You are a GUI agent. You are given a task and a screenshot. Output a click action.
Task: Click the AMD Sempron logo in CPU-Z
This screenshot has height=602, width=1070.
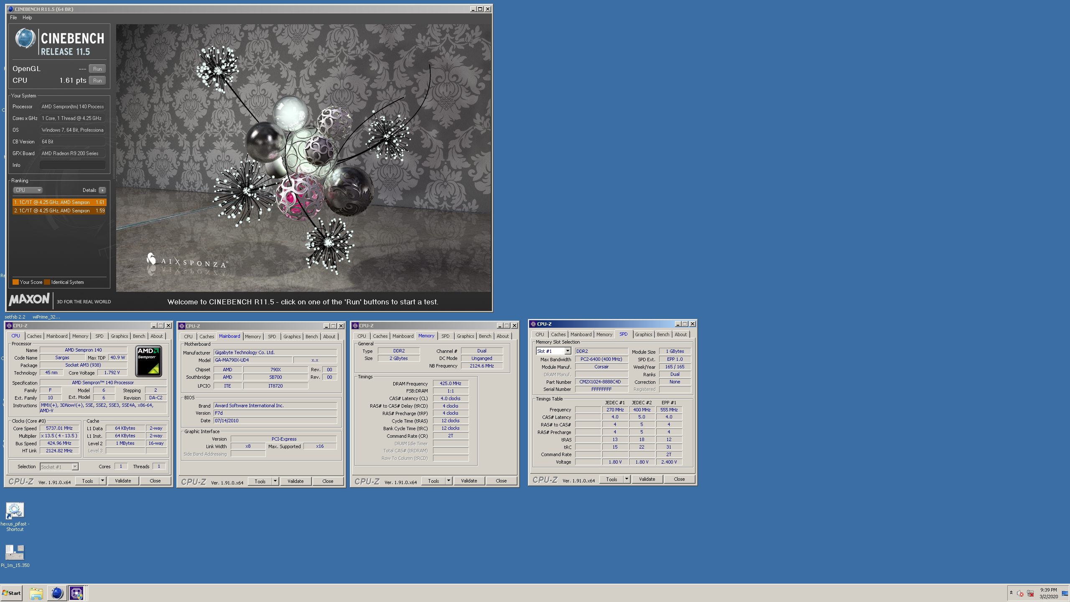(x=148, y=361)
